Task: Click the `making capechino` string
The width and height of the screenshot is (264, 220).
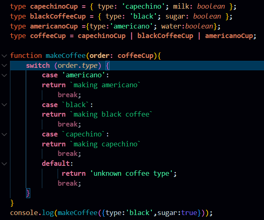Action: pos(105,144)
